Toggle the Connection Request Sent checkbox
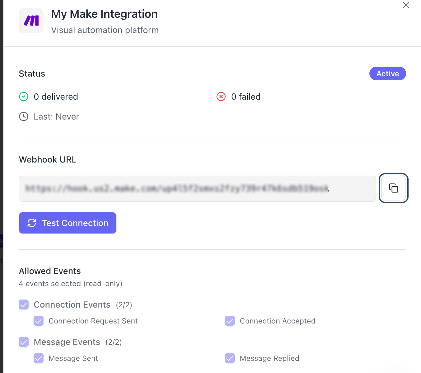The image size is (421, 373). [39, 321]
